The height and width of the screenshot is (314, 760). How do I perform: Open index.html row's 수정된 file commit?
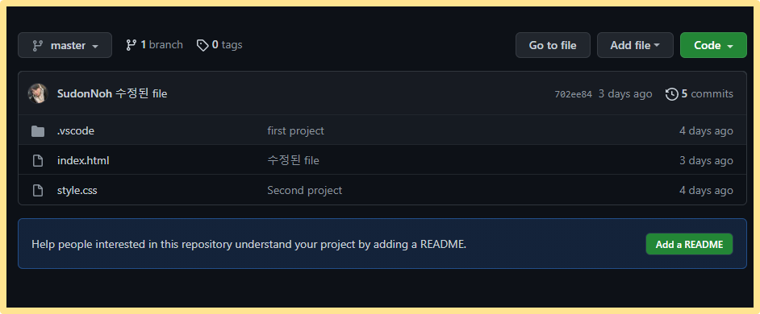(293, 160)
